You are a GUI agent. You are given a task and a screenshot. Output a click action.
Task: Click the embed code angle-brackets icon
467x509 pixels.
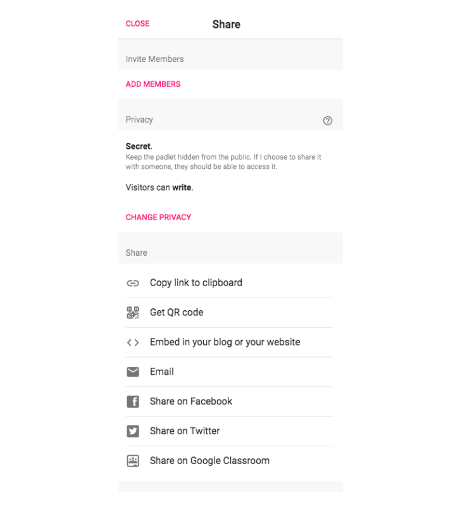133,342
